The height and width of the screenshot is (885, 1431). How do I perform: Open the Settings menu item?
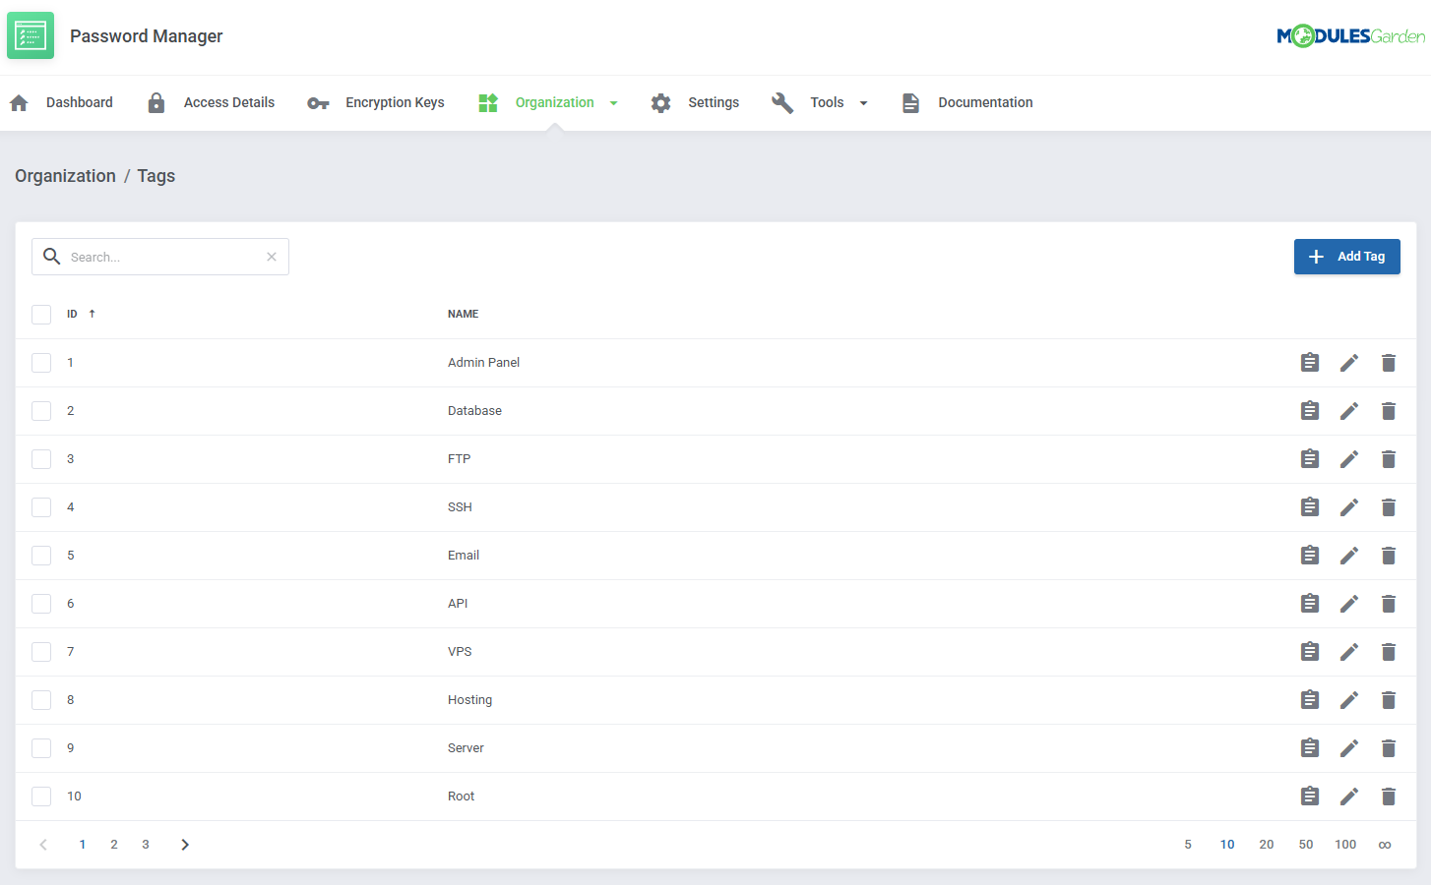click(695, 102)
